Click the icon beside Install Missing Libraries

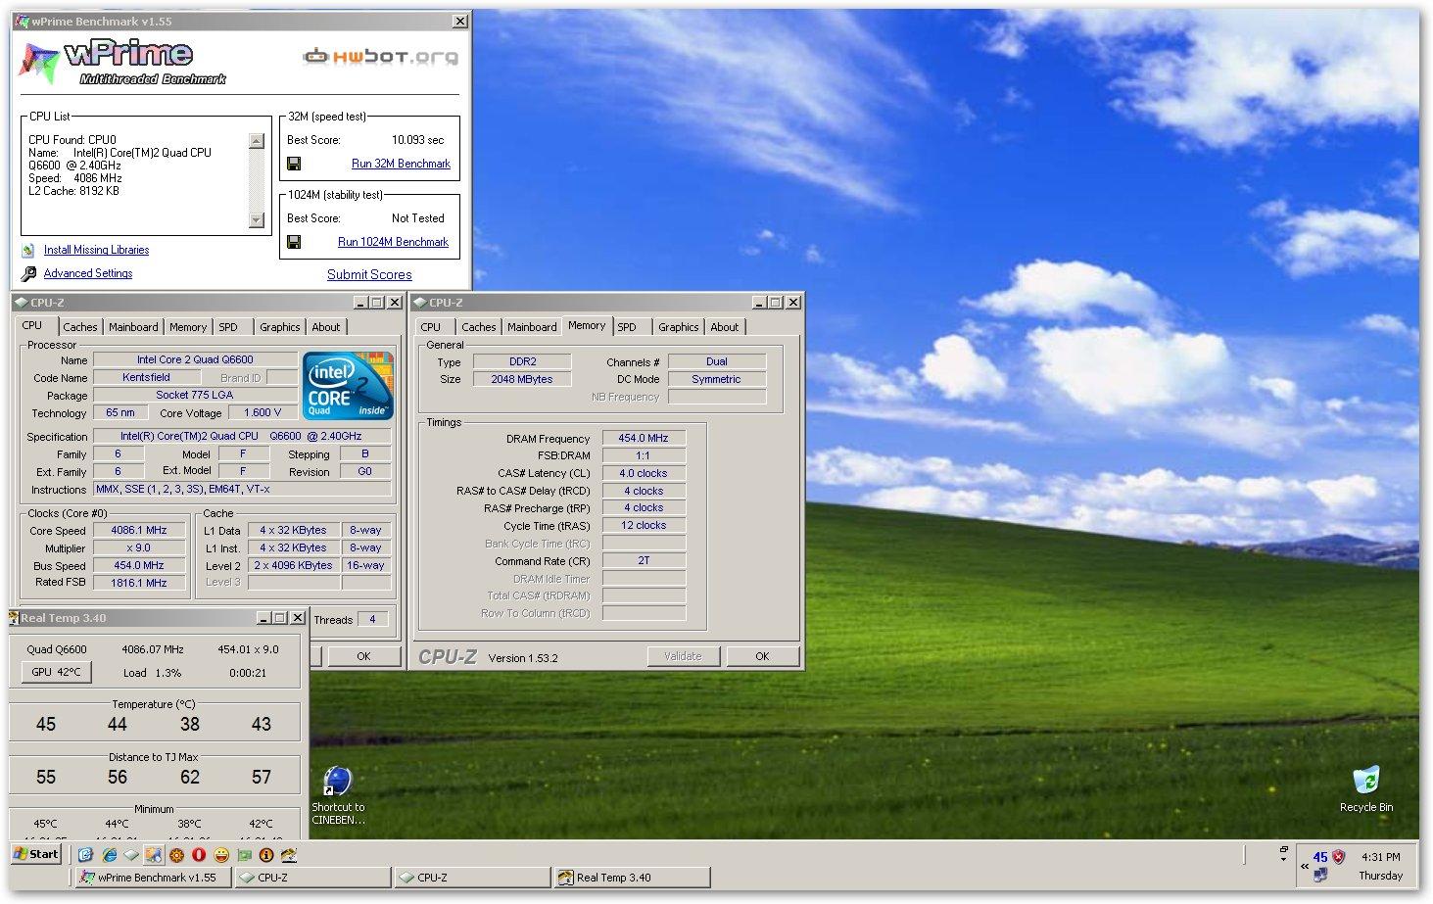point(28,251)
